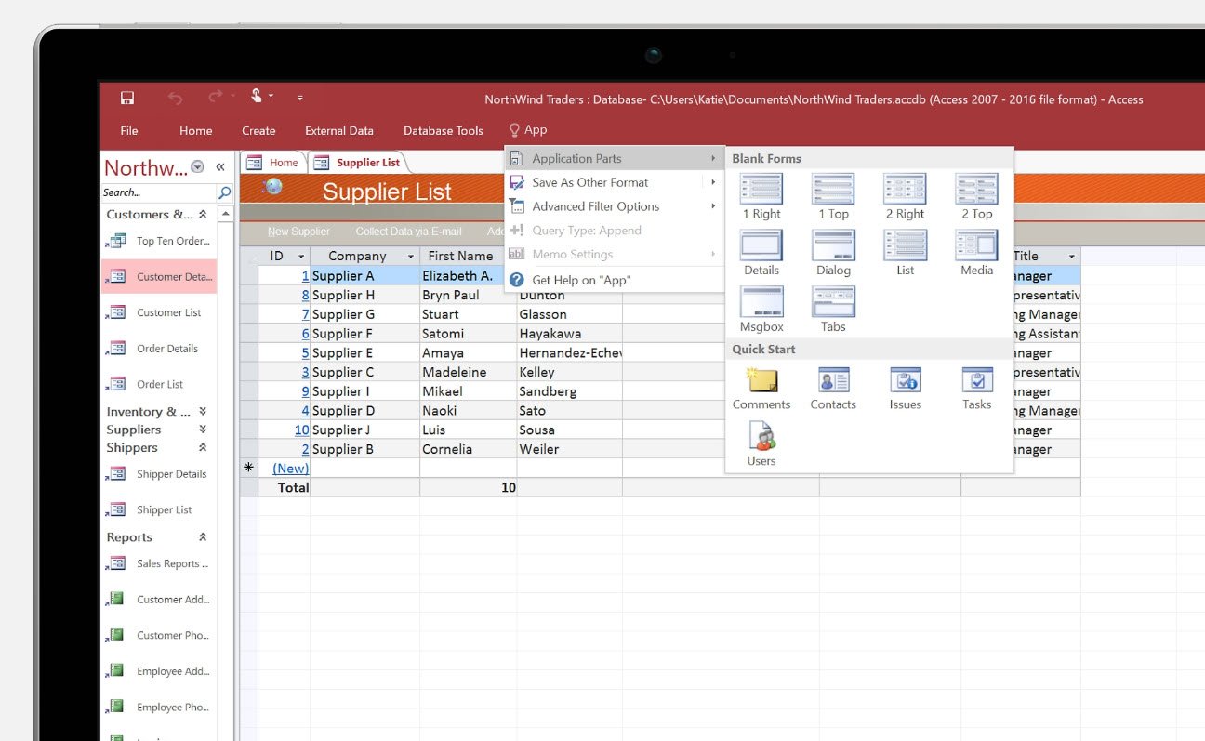Select the Issues quick start icon

(x=905, y=381)
